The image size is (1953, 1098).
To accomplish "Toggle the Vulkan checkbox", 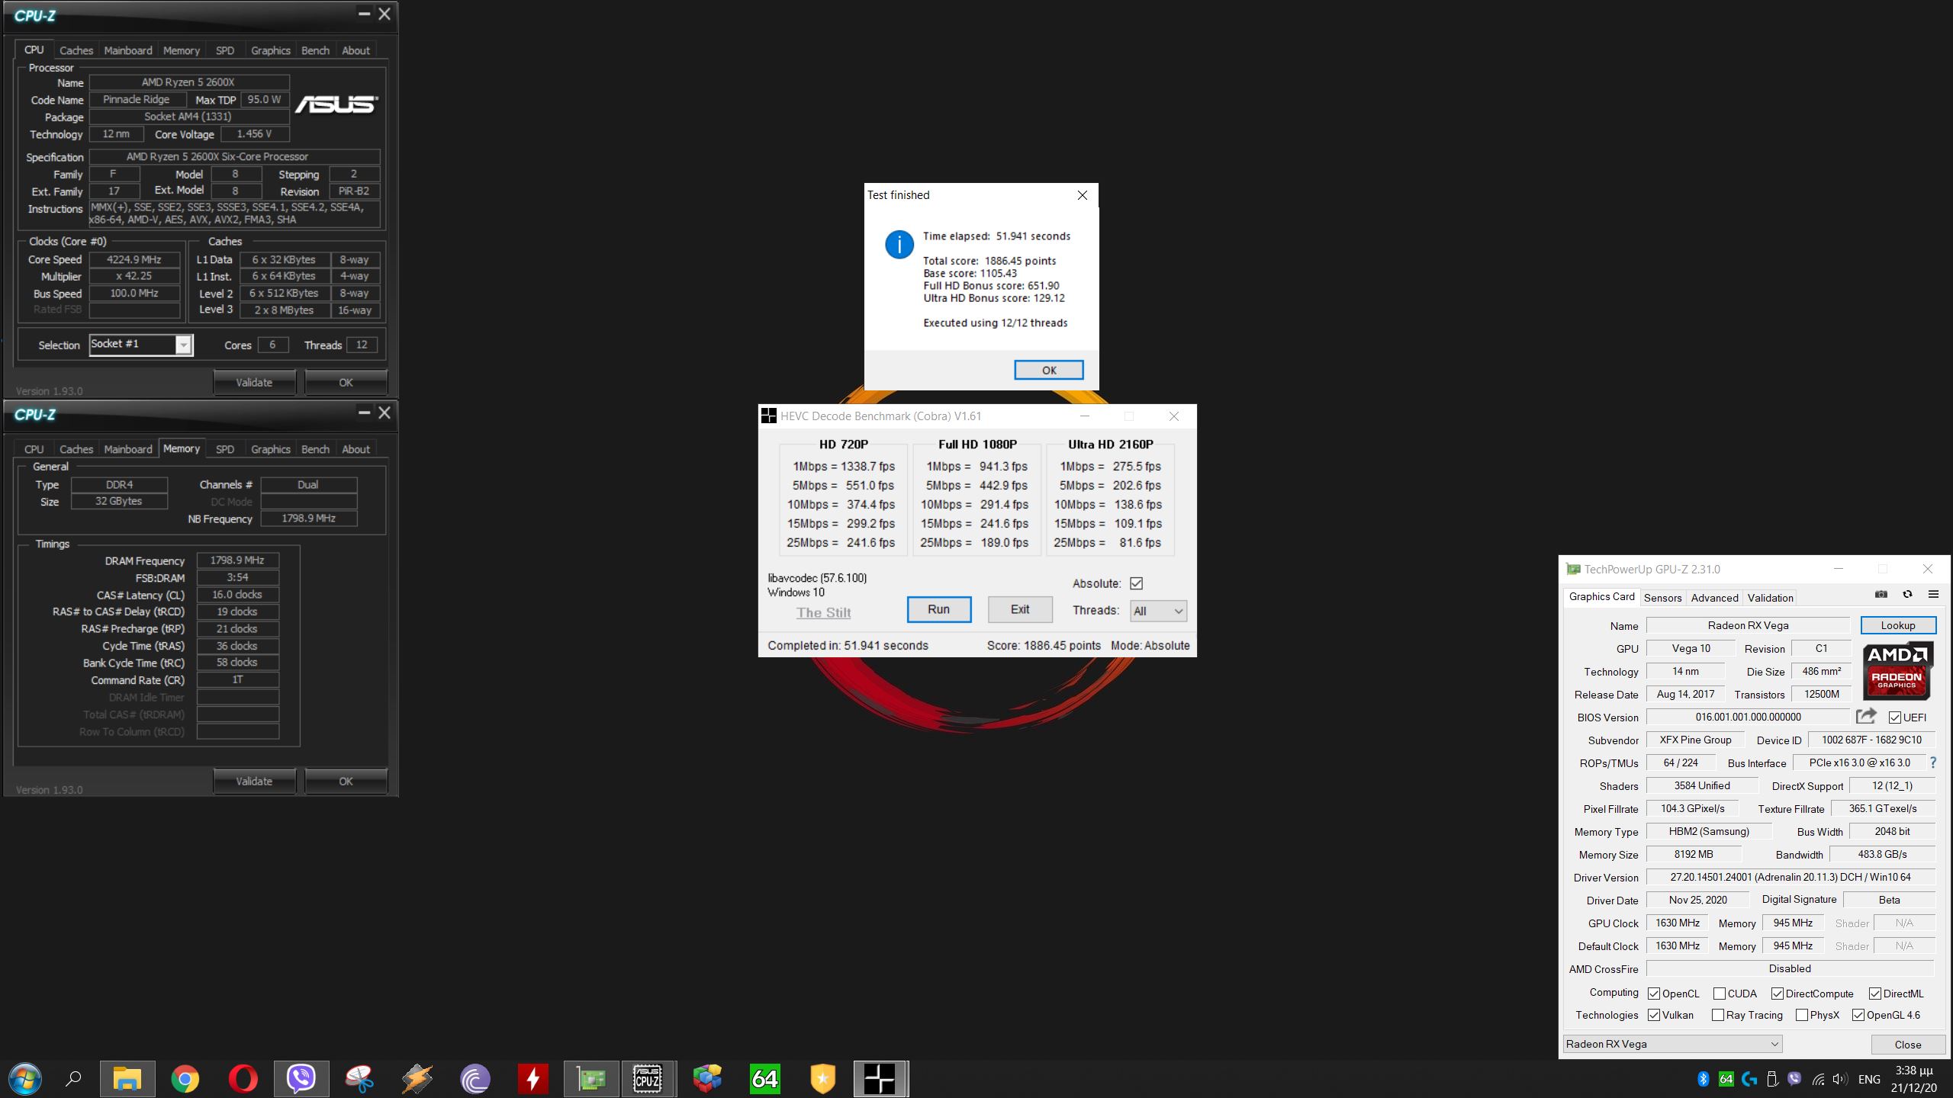I will point(1654,1015).
